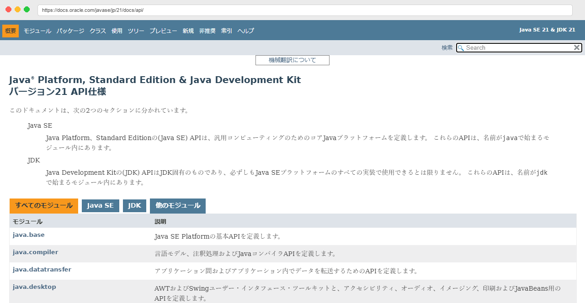585x303 pixels.
Task: Click the Java SE 21 & JDK 21 header text
Action: point(547,30)
